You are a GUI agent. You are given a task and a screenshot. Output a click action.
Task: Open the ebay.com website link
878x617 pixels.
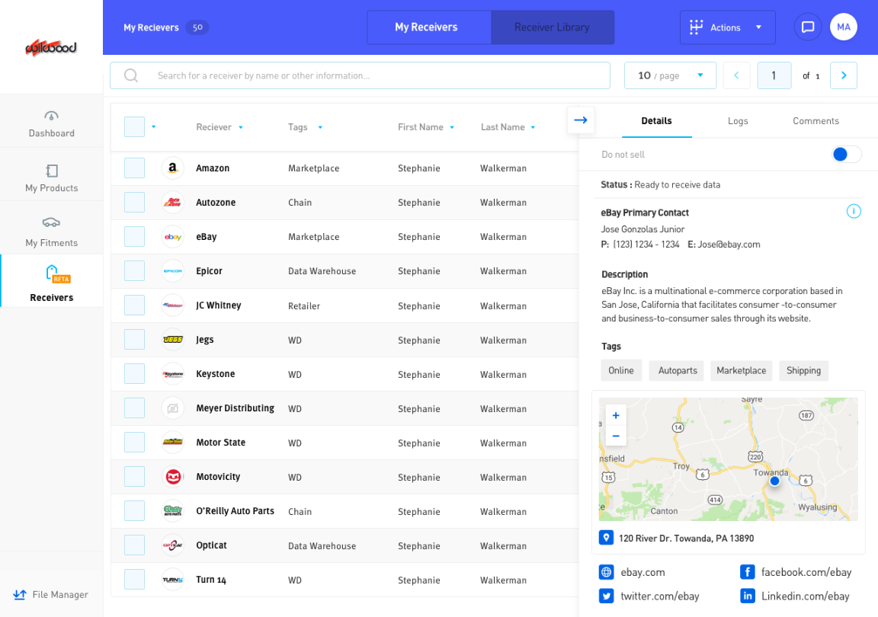click(642, 572)
